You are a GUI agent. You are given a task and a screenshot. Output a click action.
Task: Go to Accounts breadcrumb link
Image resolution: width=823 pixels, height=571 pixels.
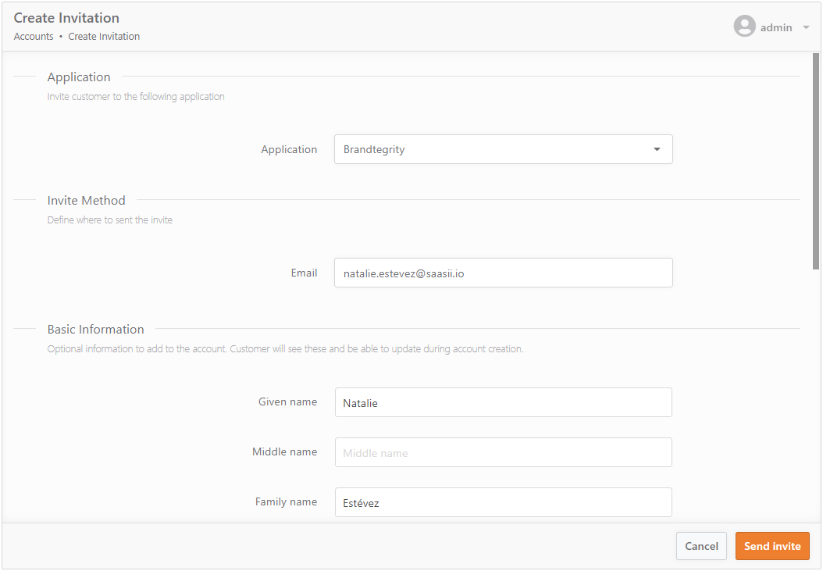tap(34, 36)
